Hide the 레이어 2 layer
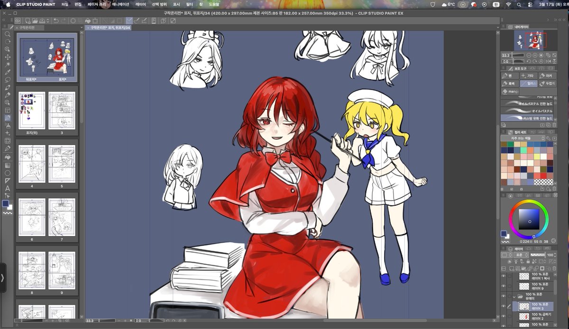The height and width of the screenshot is (329, 569). tap(503, 316)
